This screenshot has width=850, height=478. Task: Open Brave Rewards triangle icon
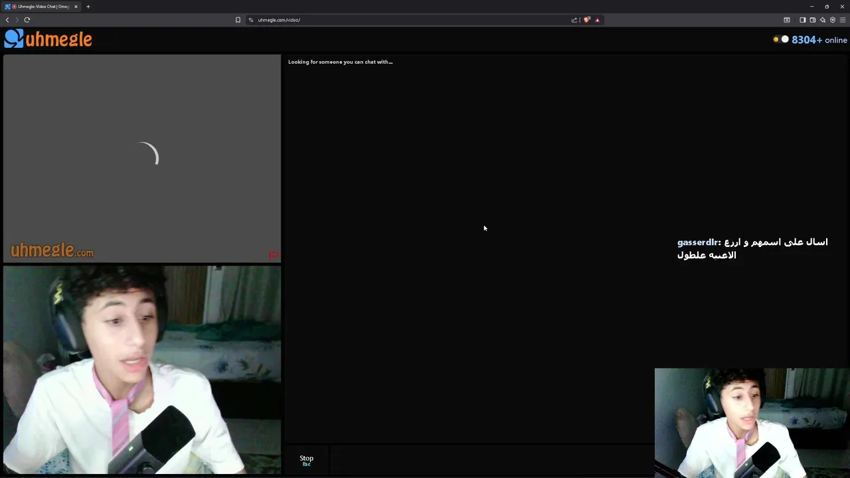tap(597, 20)
